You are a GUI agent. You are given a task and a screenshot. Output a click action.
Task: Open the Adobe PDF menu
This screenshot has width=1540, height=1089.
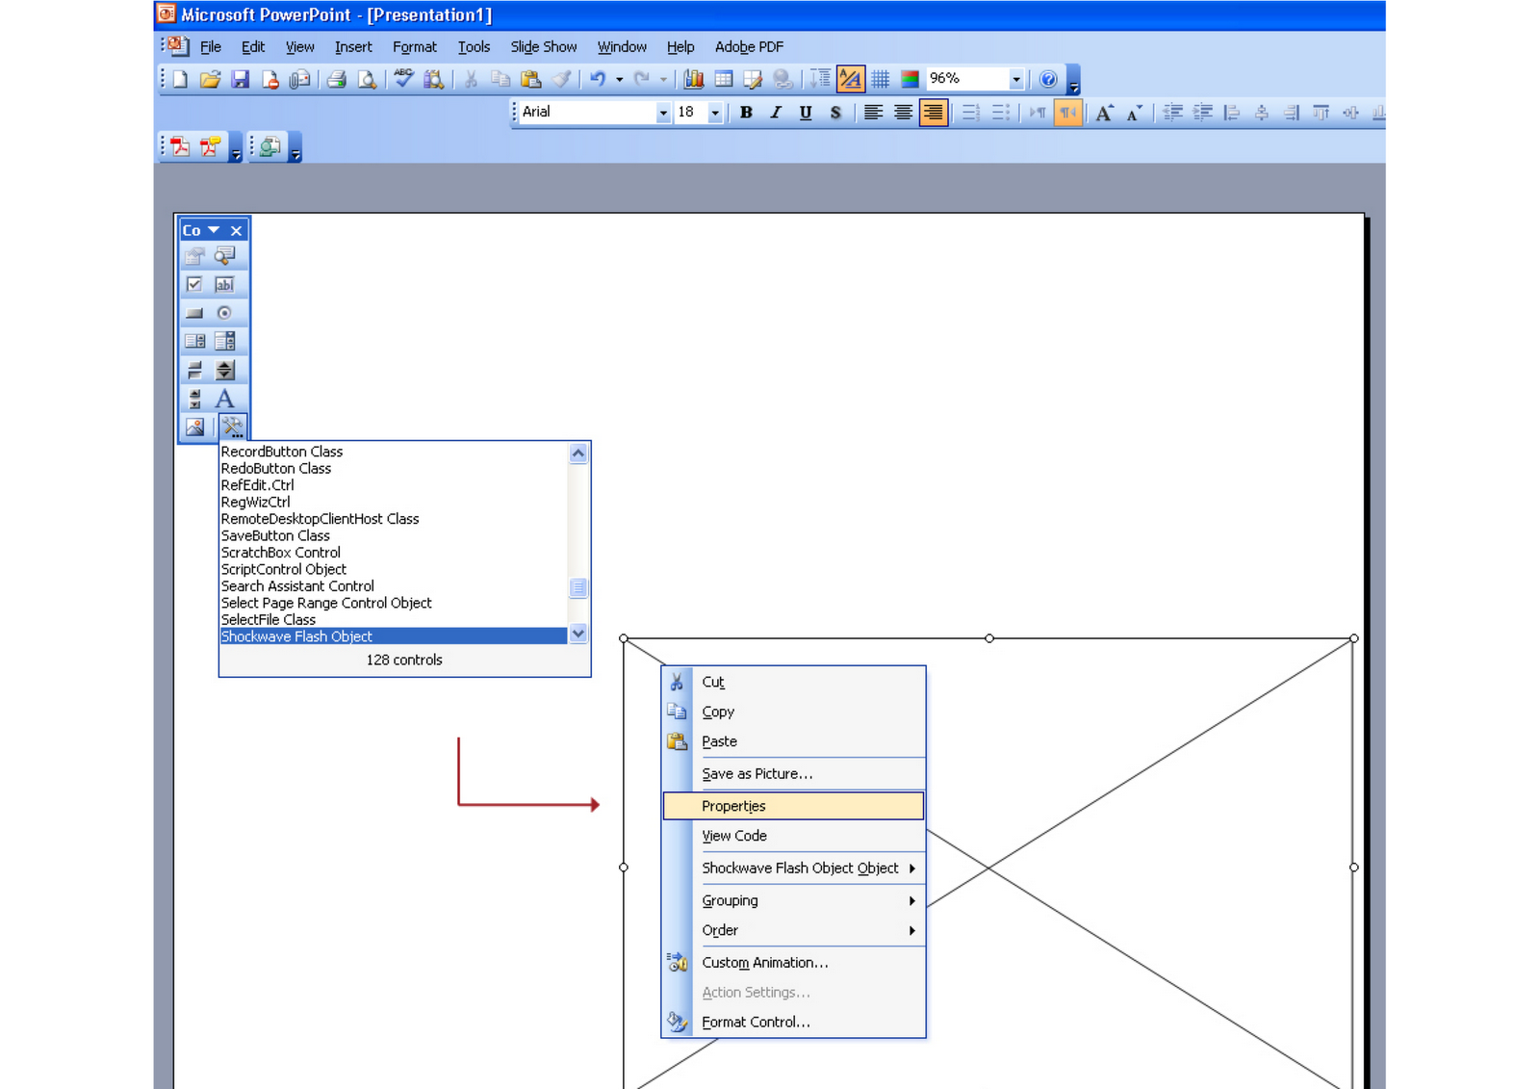coord(749,47)
